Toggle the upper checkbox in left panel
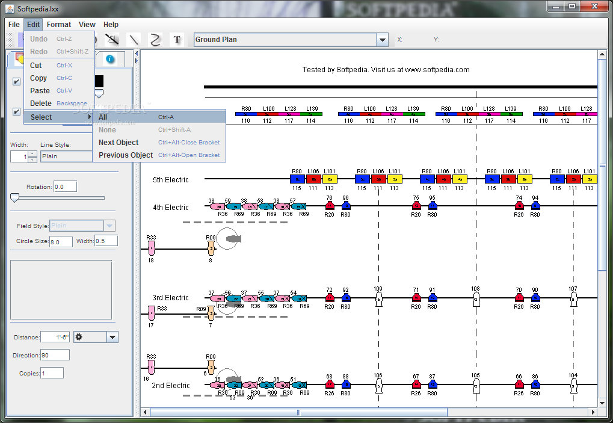 point(16,82)
